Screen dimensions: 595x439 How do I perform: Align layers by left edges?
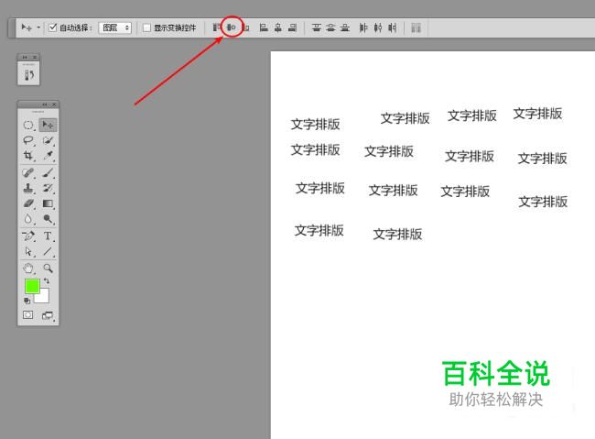264,27
